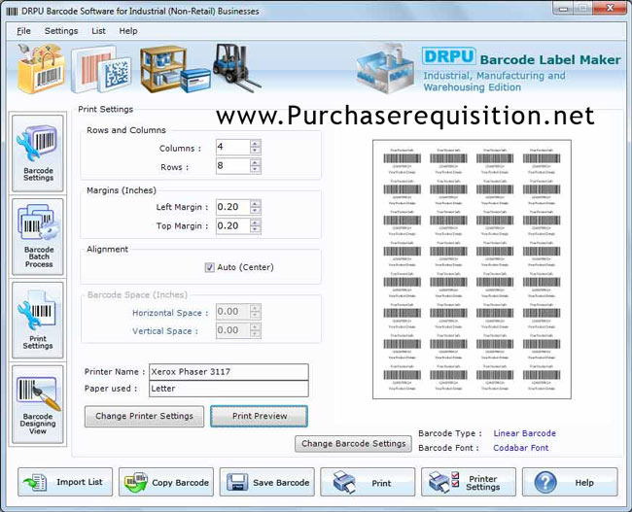Click the shopping bag barcode banner icon

click(x=40, y=68)
